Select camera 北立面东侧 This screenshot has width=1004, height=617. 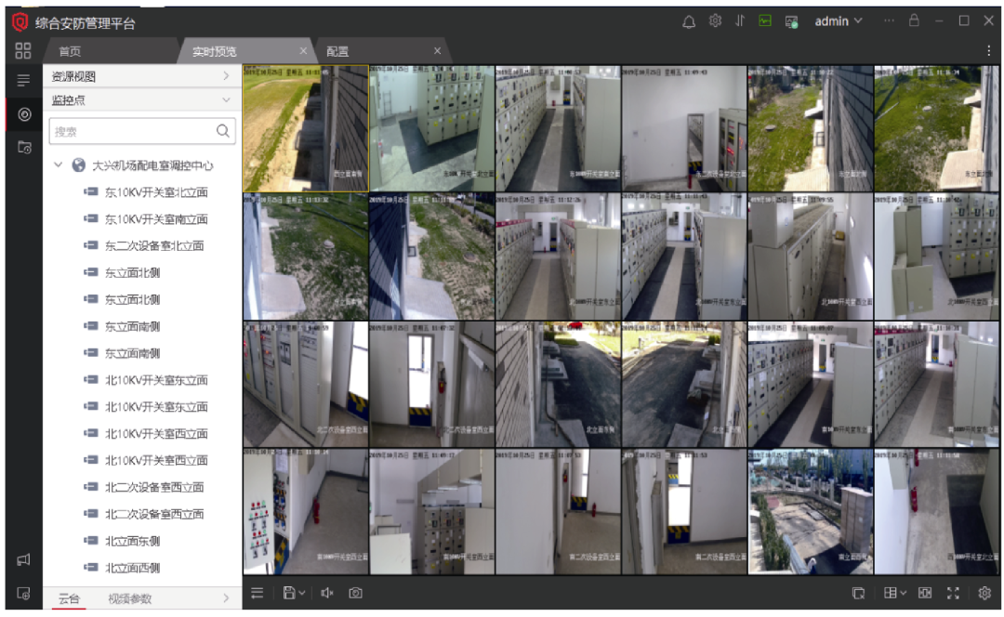click(x=133, y=541)
